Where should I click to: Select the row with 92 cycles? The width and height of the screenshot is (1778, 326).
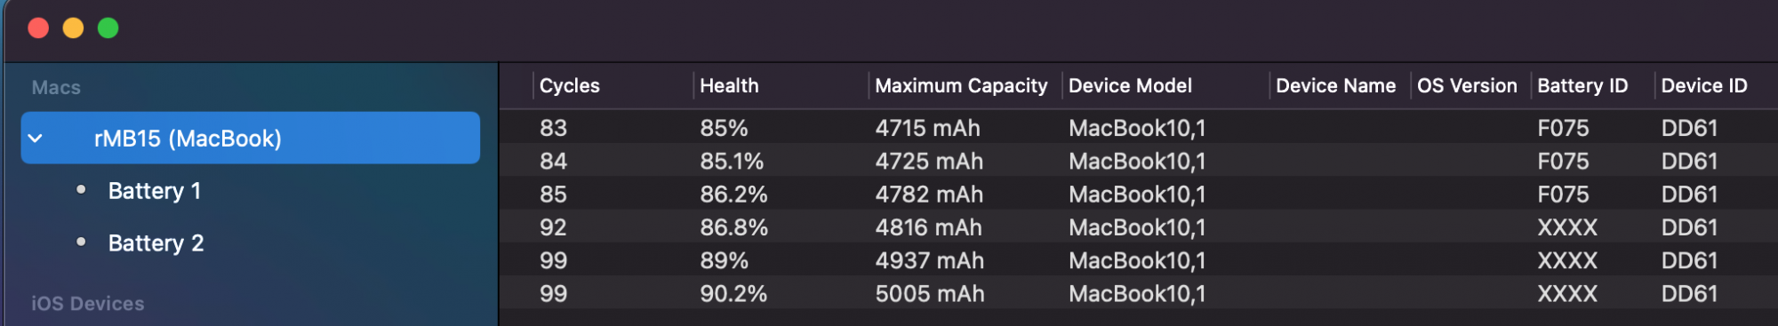pos(1139,227)
